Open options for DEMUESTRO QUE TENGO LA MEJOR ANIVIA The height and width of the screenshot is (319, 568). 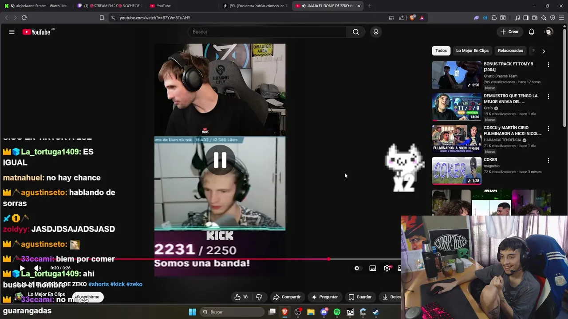[x=548, y=97]
